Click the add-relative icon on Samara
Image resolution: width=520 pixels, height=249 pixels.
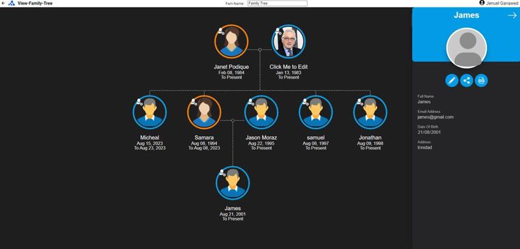[194, 102]
